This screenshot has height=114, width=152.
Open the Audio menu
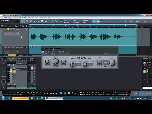point(24,18)
